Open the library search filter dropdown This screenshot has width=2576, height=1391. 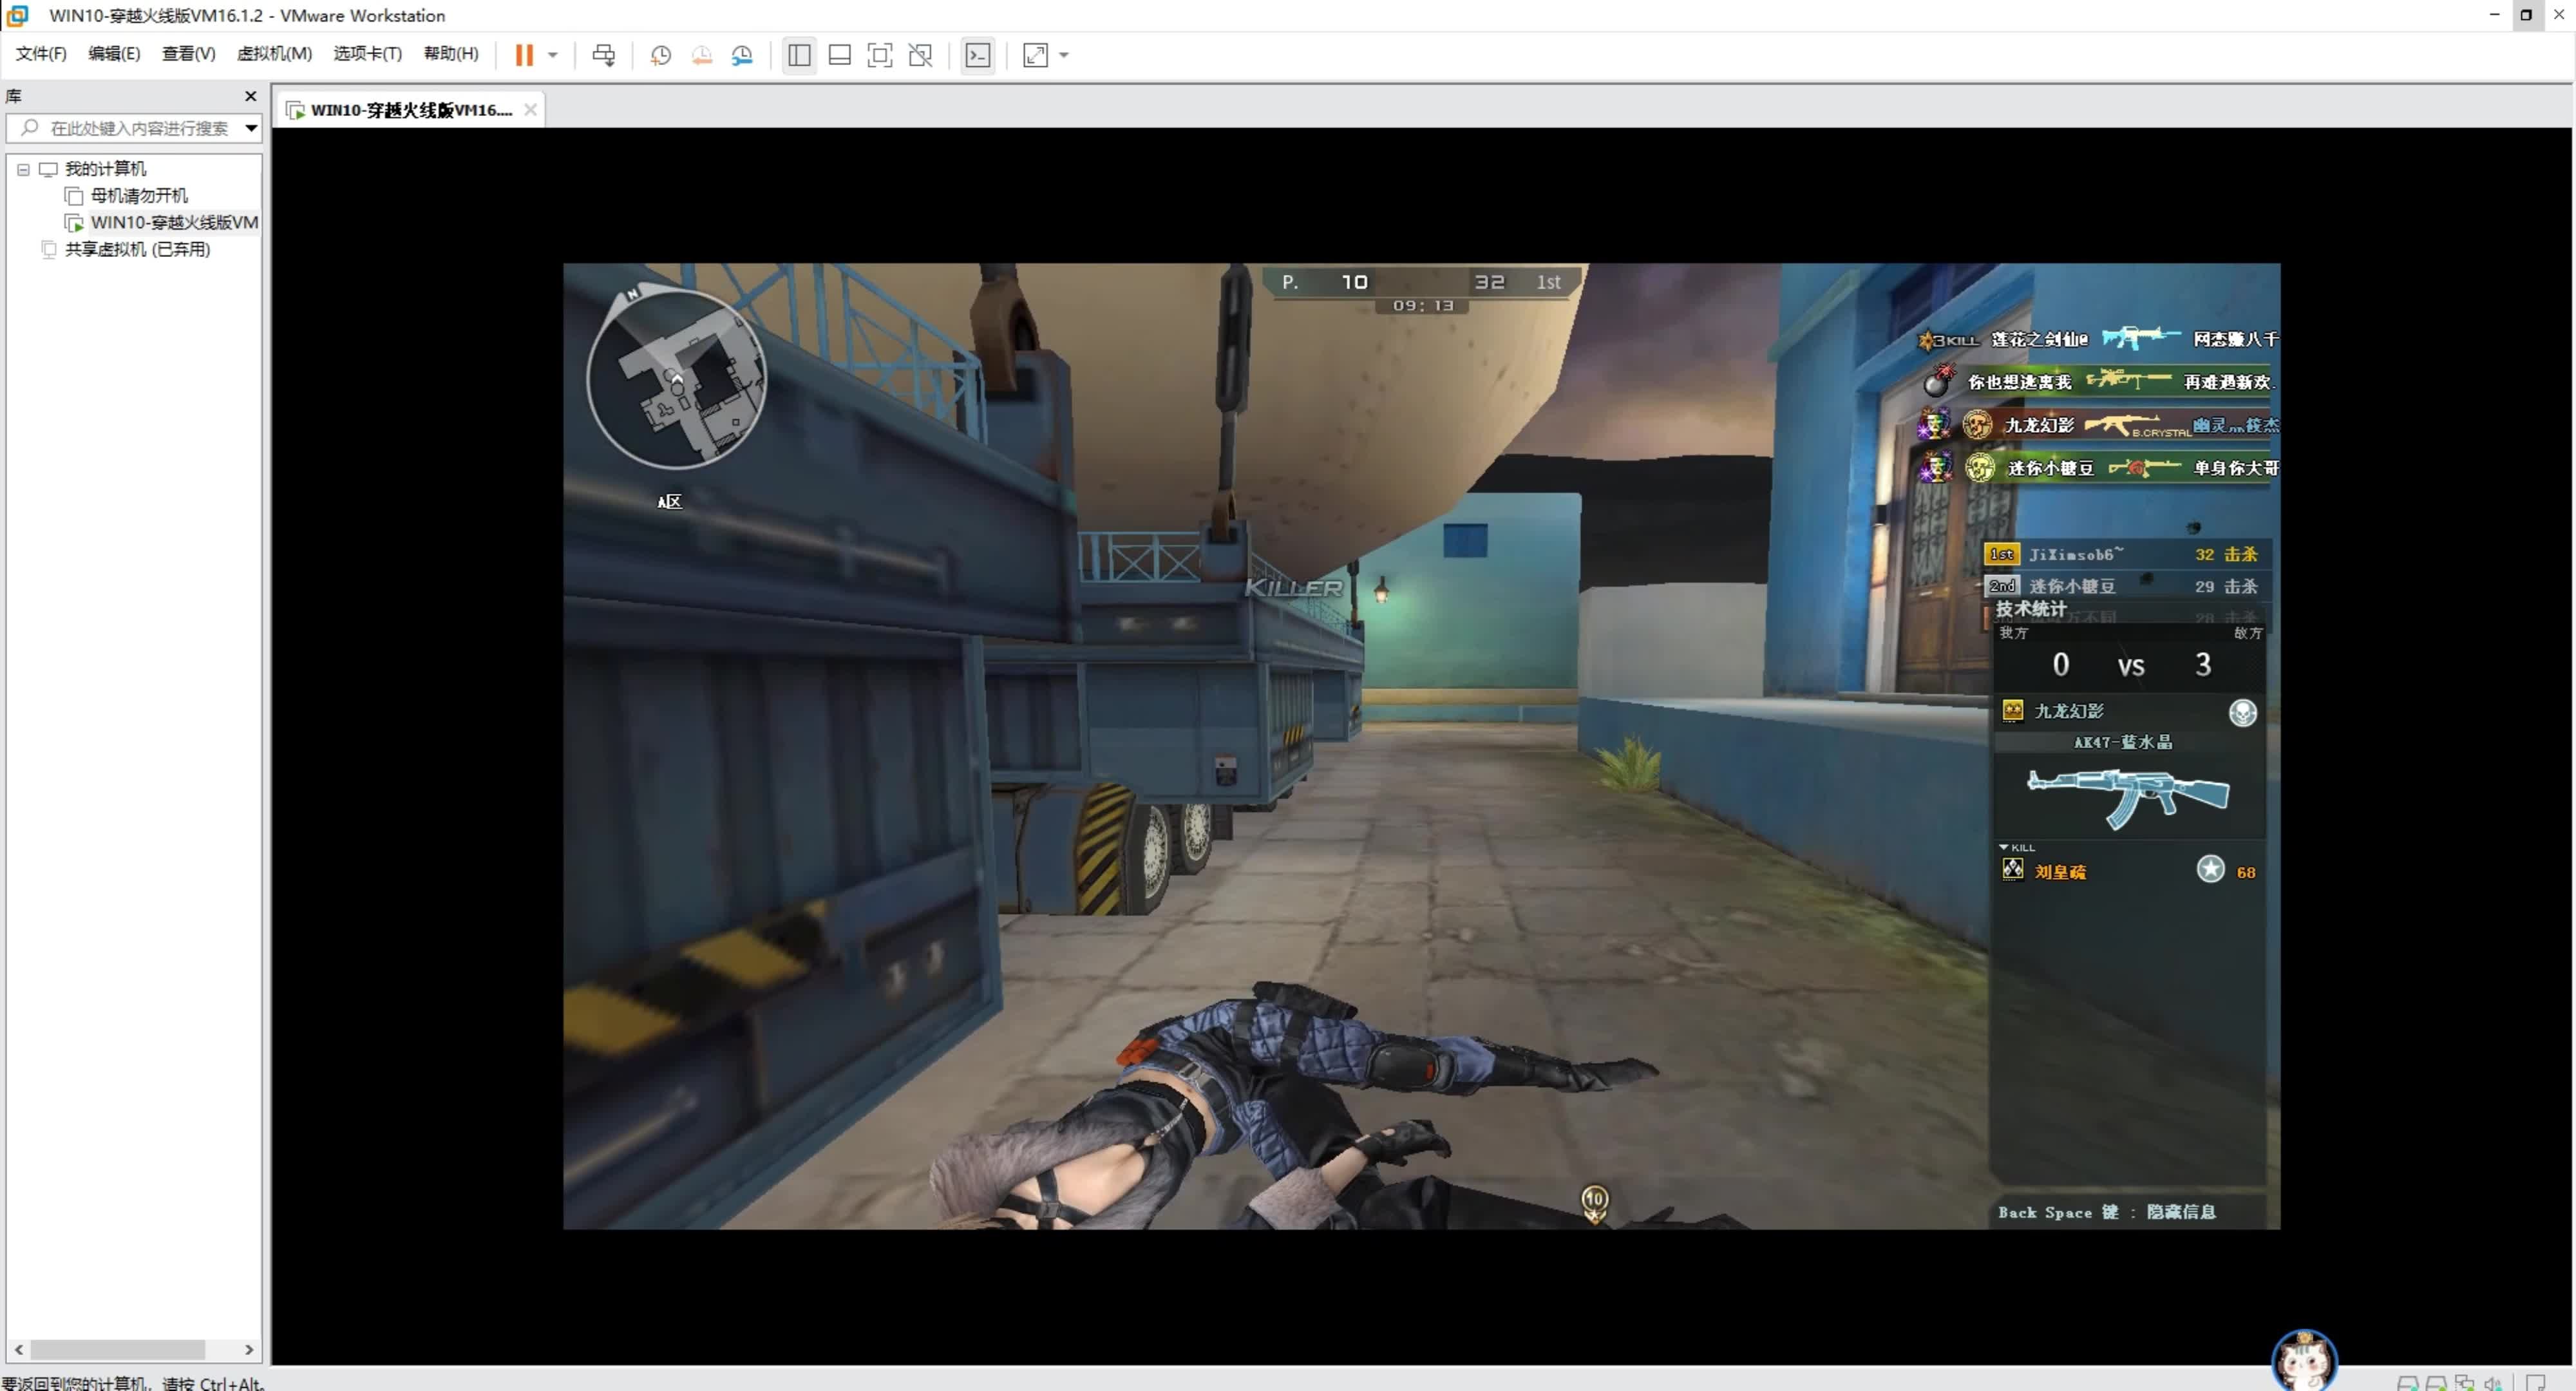251,128
